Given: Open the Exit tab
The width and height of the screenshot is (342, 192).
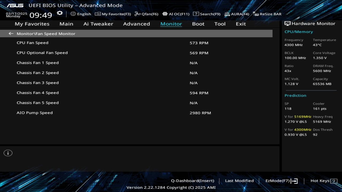Looking at the screenshot, I should click(241, 24).
